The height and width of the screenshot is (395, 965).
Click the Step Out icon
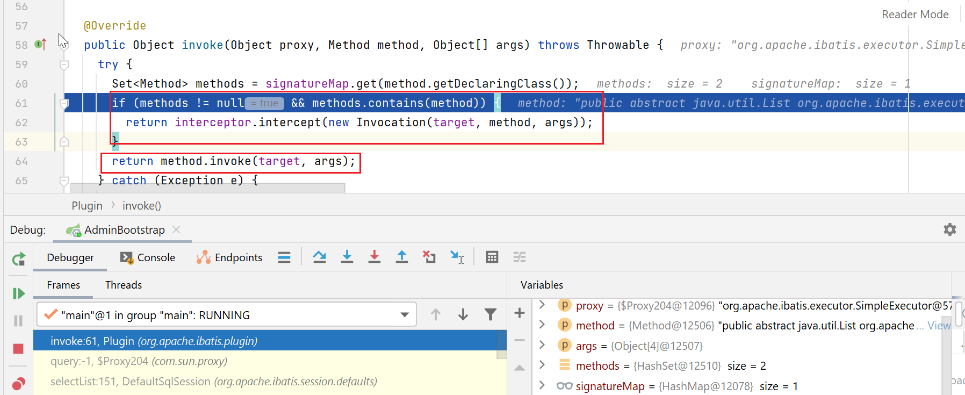click(x=401, y=257)
